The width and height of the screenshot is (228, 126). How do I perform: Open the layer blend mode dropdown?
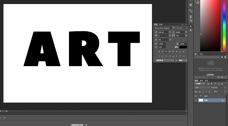pyautogui.click(x=202, y=88)
